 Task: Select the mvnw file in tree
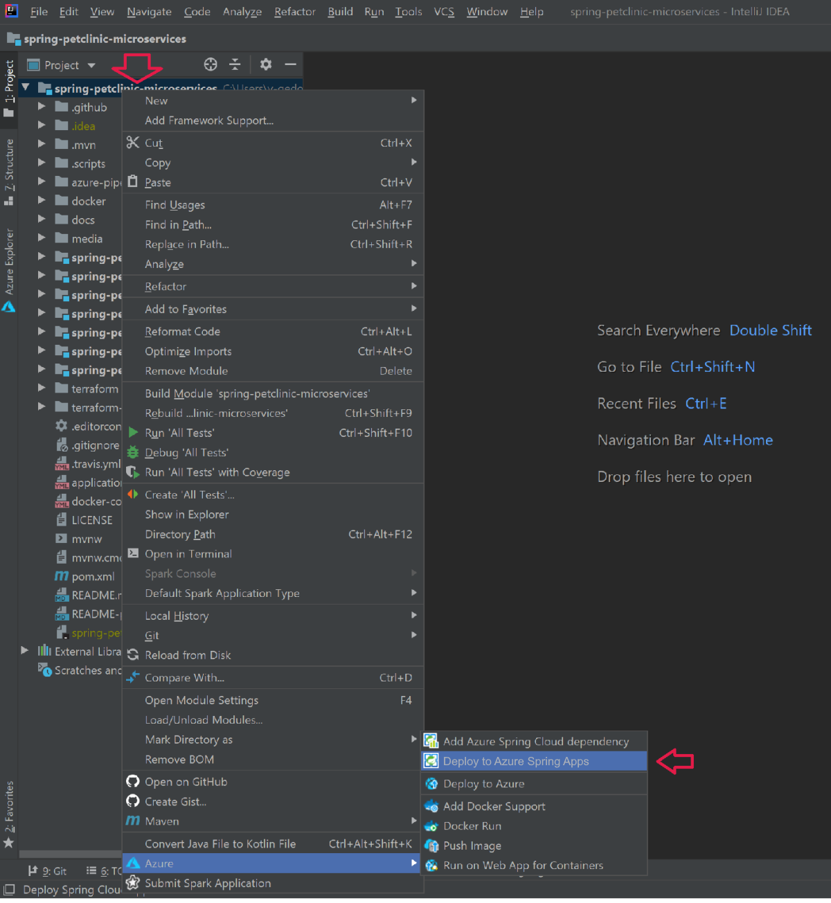coord(80,539)
